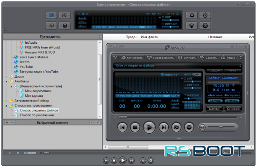Click the Продо... column header
Screen dimensions: 257x168
131,37
